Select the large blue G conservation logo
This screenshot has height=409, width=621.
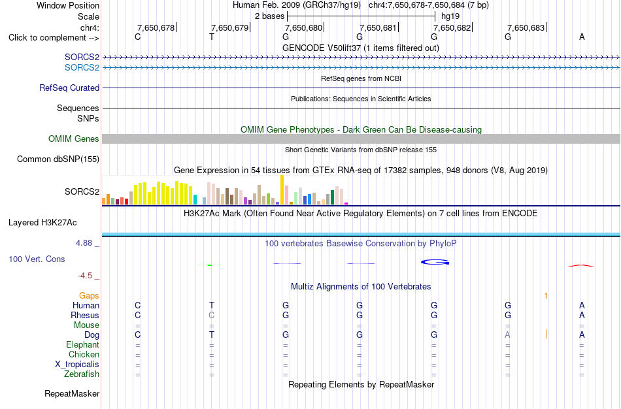(x=435, y=262)
